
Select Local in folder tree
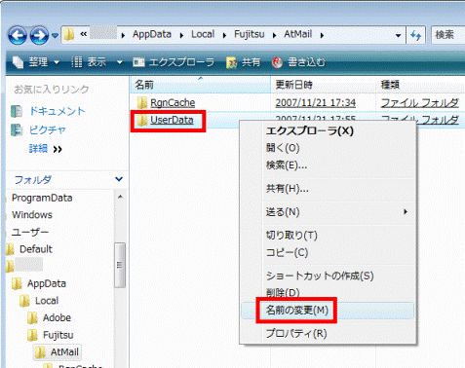tap(47, 301)
